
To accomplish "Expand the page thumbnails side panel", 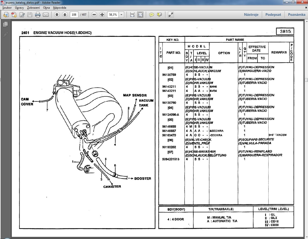I will 5,25.
